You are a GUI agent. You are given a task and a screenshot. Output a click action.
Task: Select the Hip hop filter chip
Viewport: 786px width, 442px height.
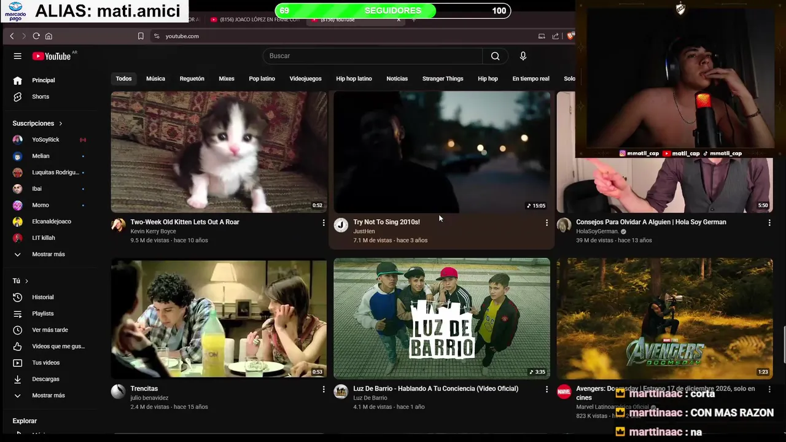coord(488,79)
